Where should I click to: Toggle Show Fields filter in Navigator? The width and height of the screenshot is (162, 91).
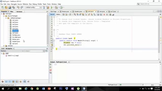(6, 81)
